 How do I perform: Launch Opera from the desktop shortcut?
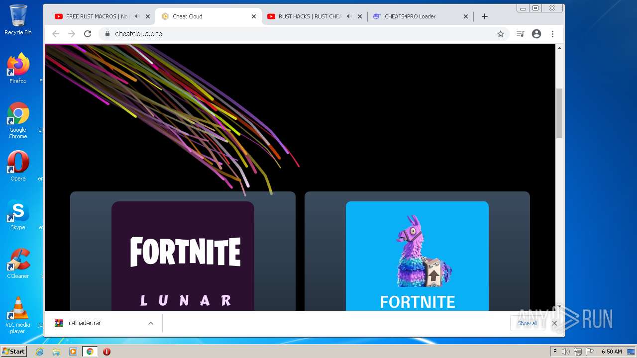pos(18,166)
